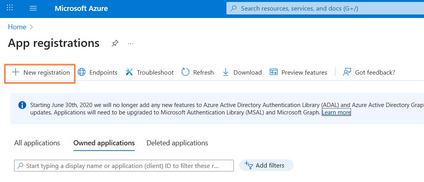This screenshot has height=182, width=424.
Task: Pin App registrations to dashboard
Action: pos(115,43)
